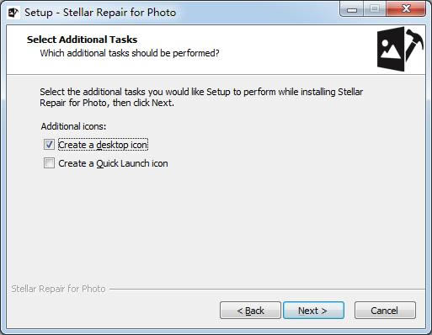This screenshot has height=335, width=432.
Task: Continue installation with the Next button
Action: click(313, 311)
